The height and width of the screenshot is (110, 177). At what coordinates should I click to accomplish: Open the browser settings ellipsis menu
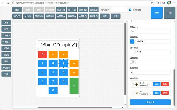coord(174,3)
